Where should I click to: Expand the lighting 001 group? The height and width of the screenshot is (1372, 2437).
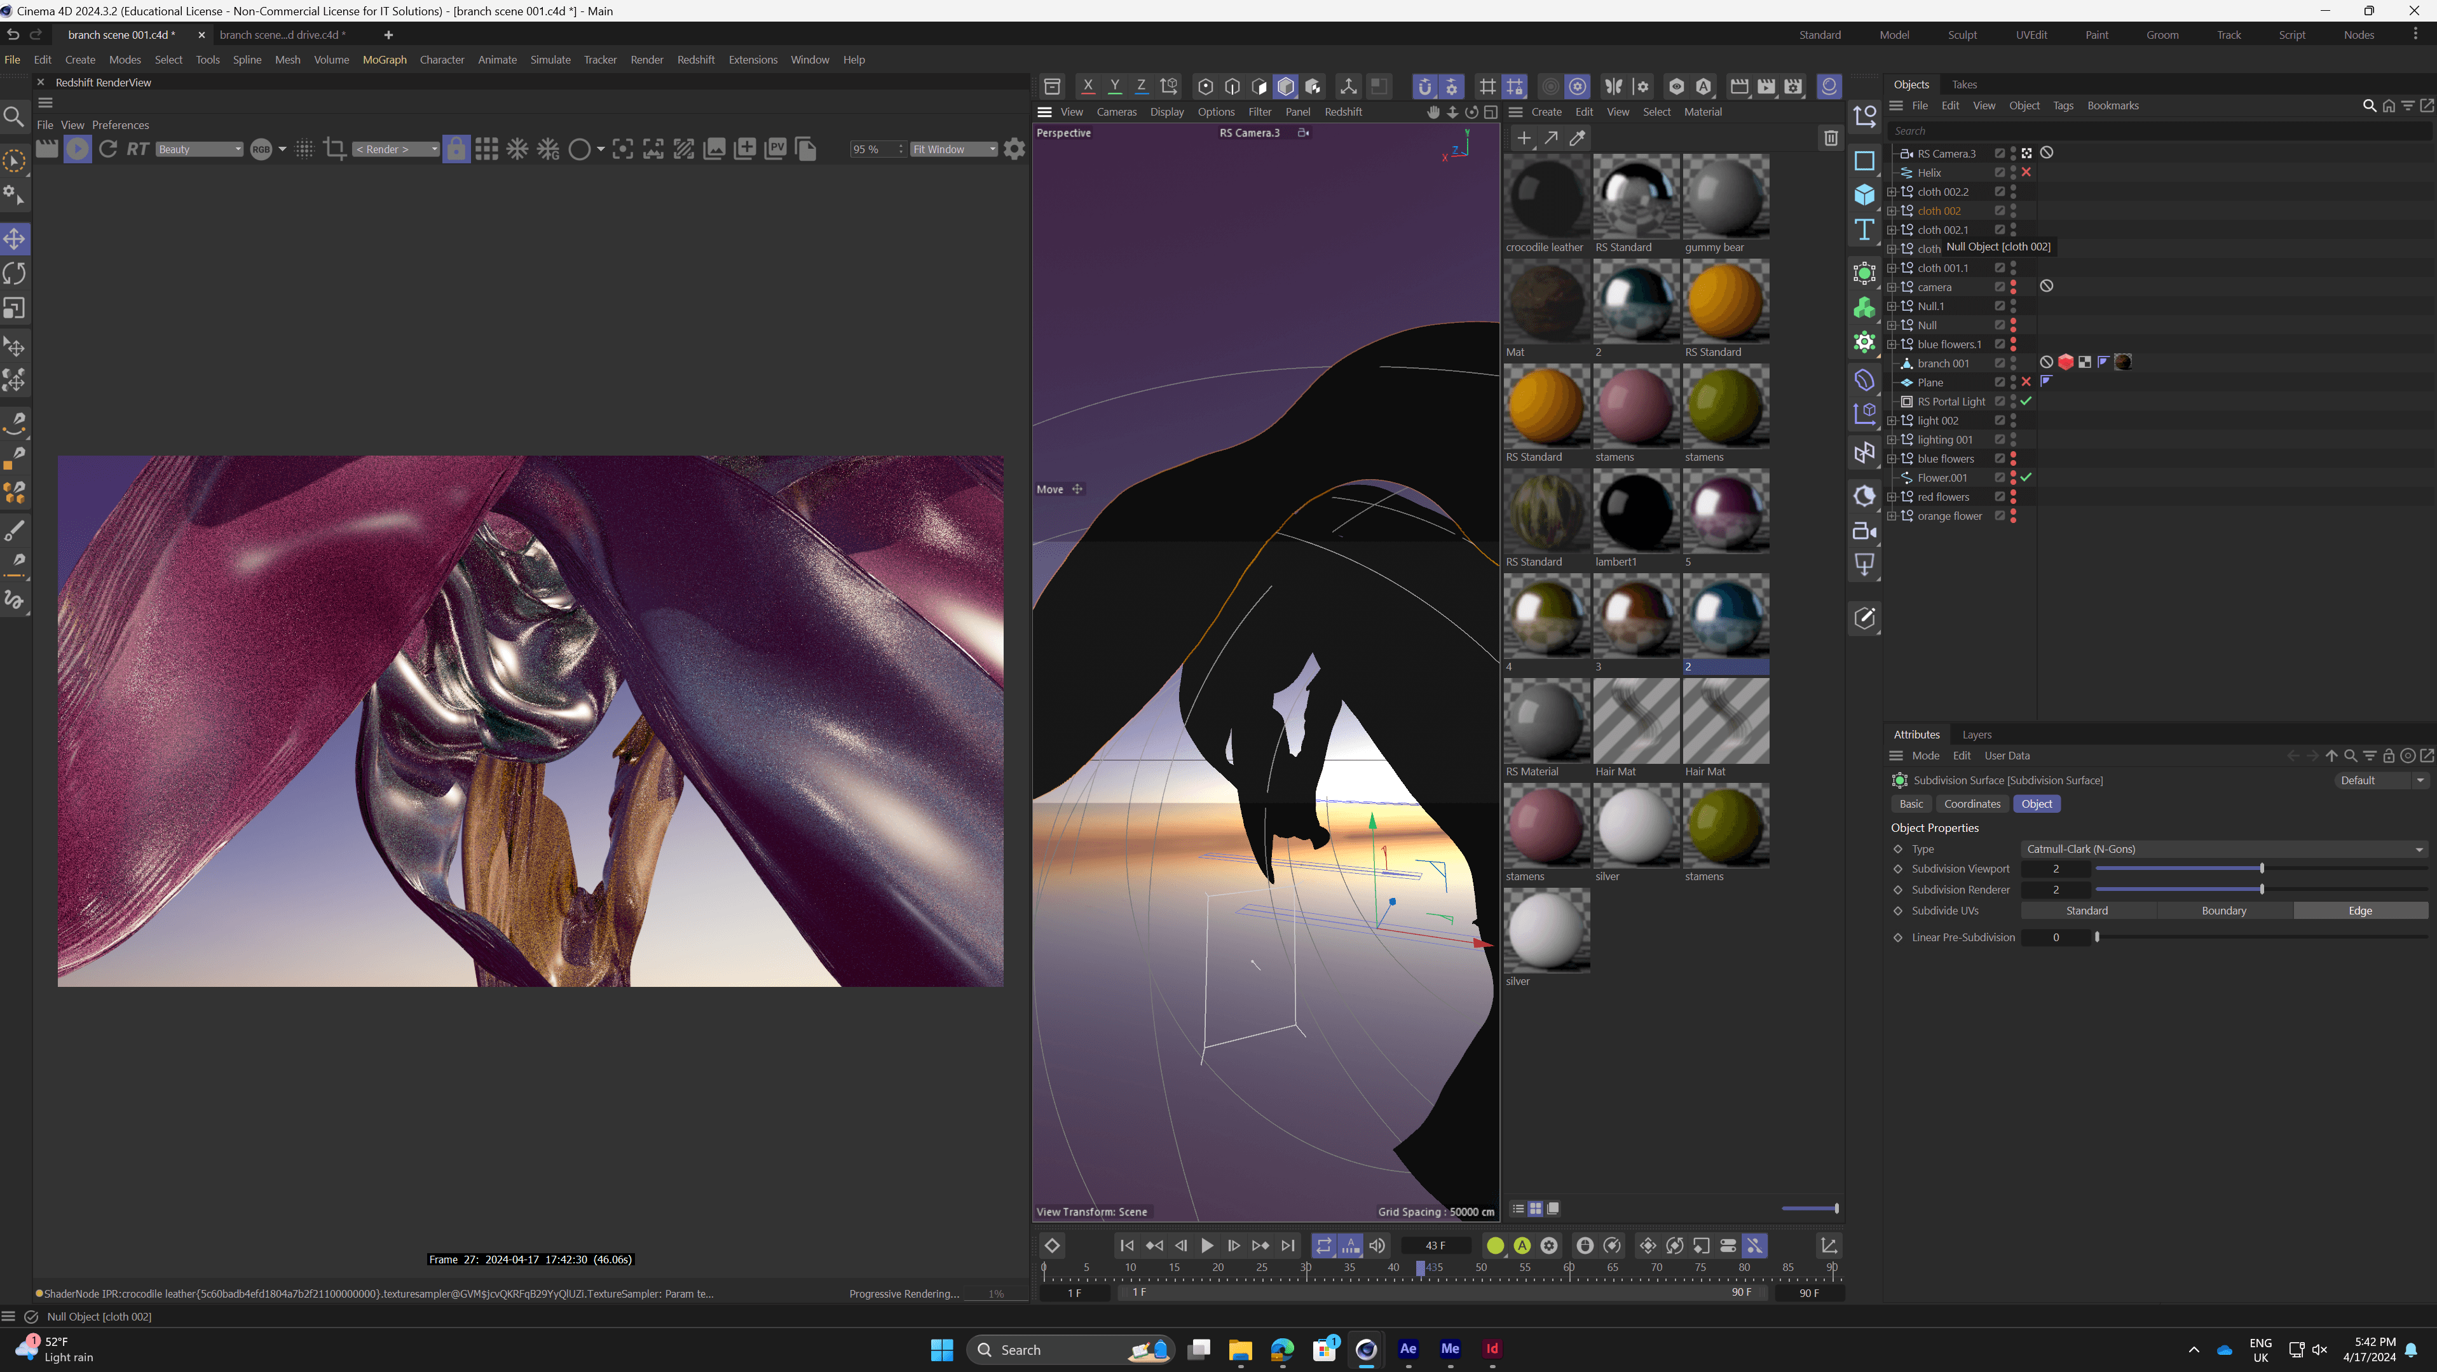point(1892,440)
